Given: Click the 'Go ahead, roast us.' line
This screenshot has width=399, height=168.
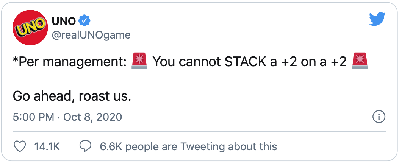Looking at the screenshot, I should 72,96.
